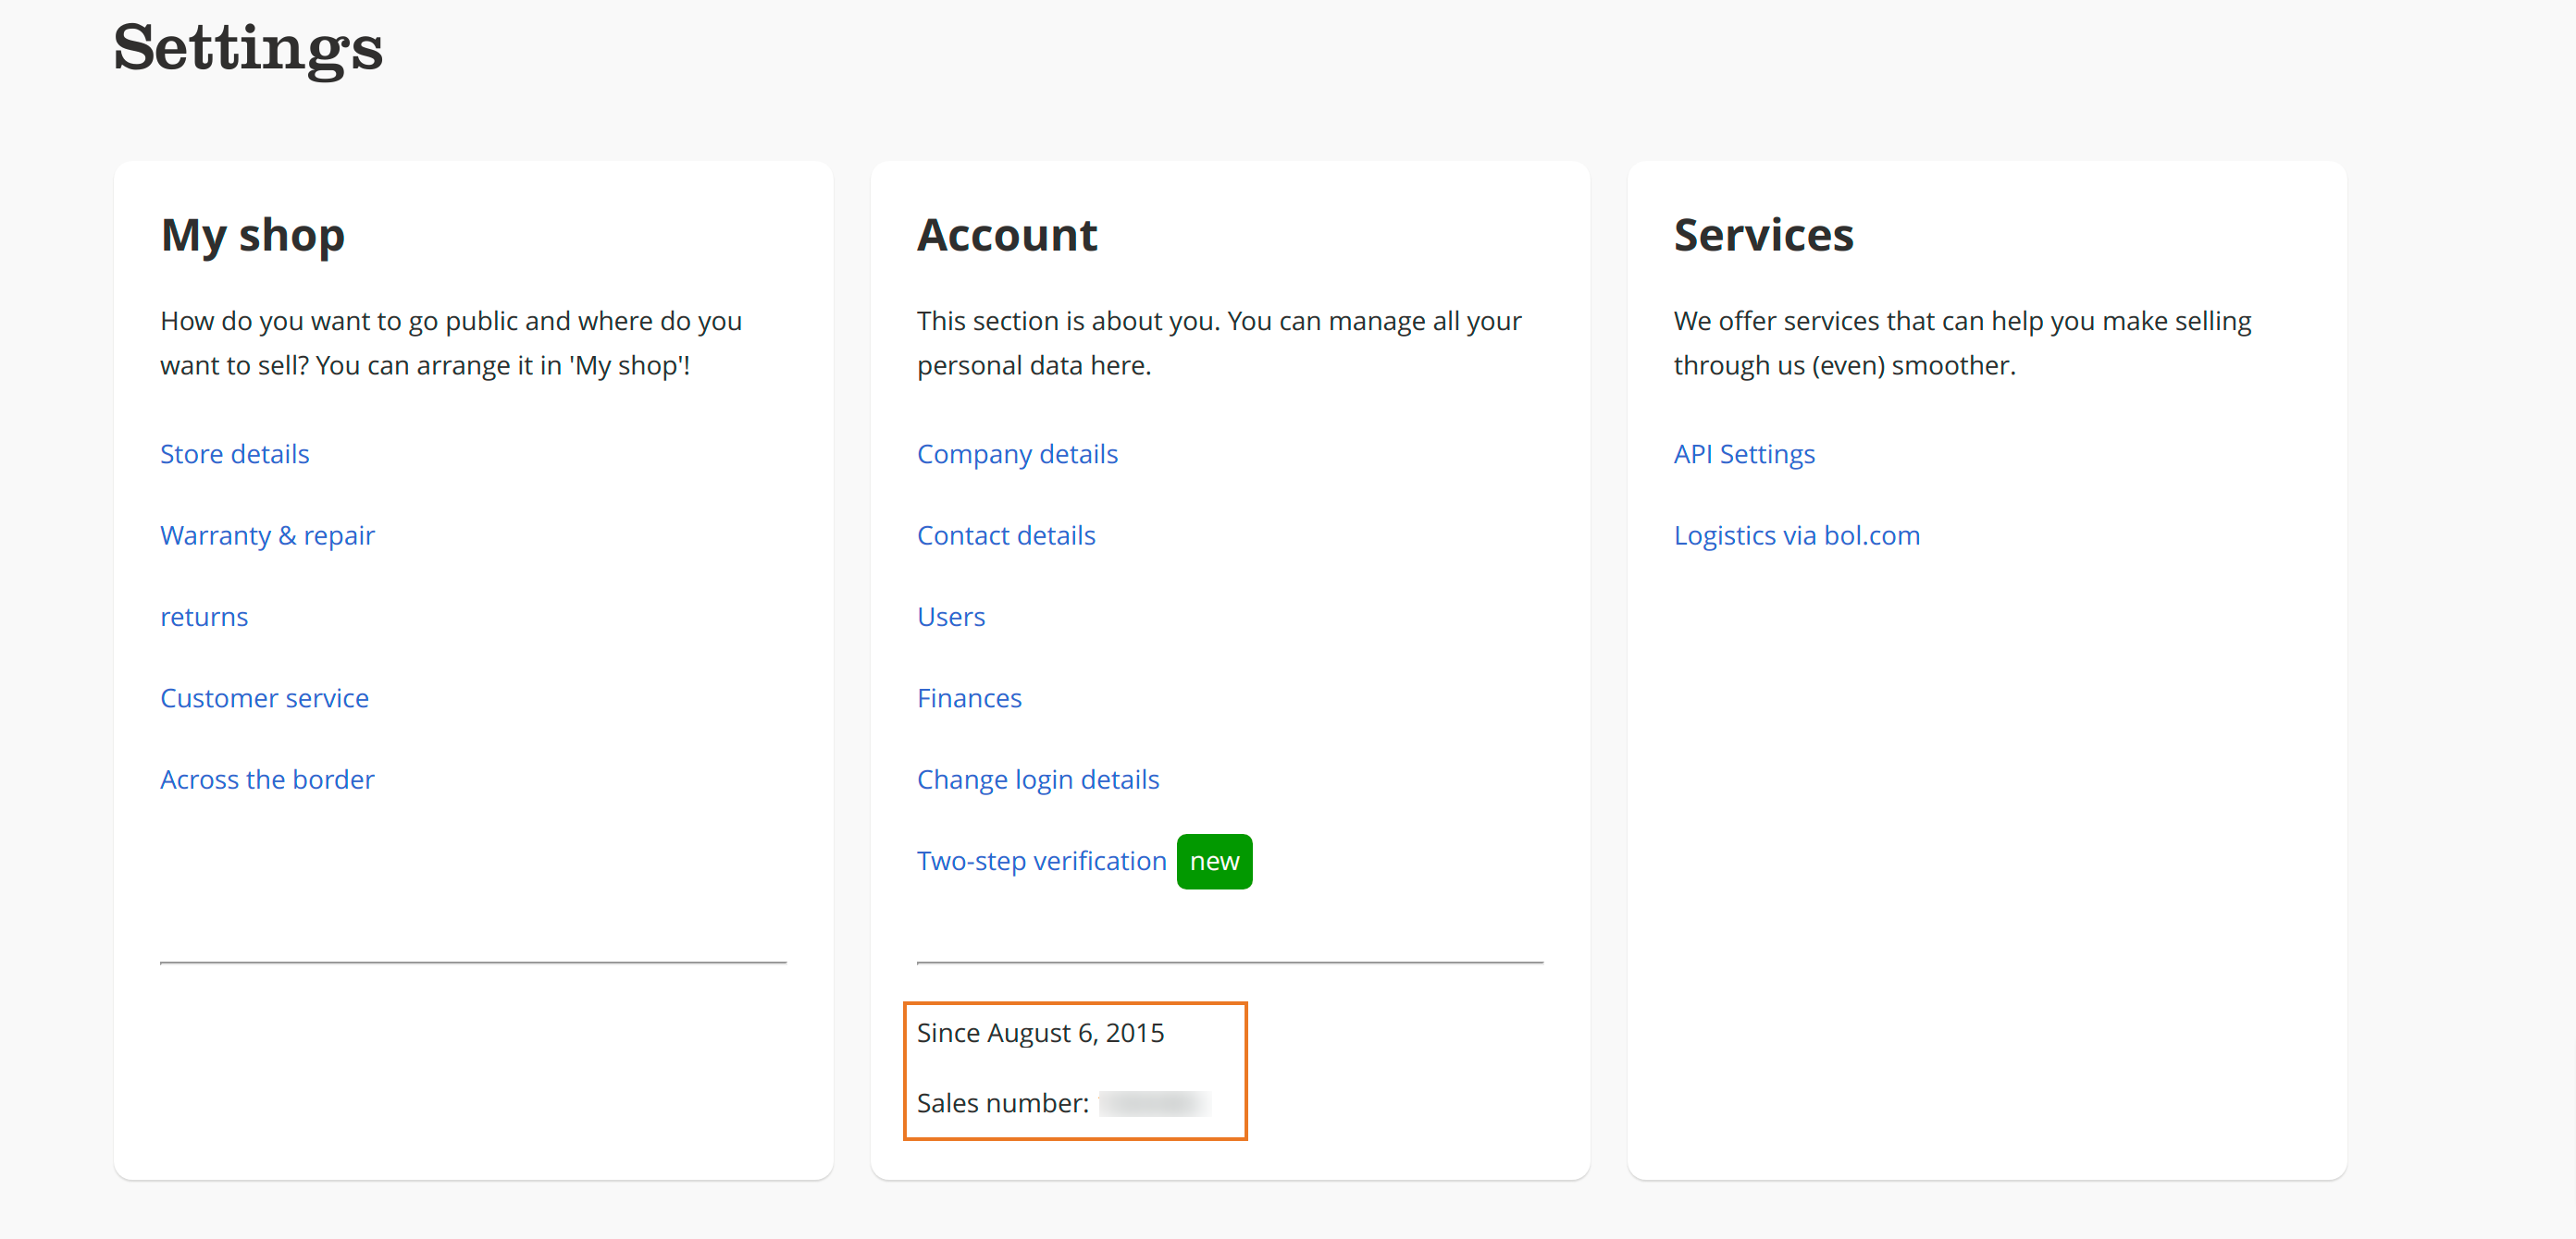Open the Store details link
Screen dimensions: 2576x1239
[x=234, y=454]
